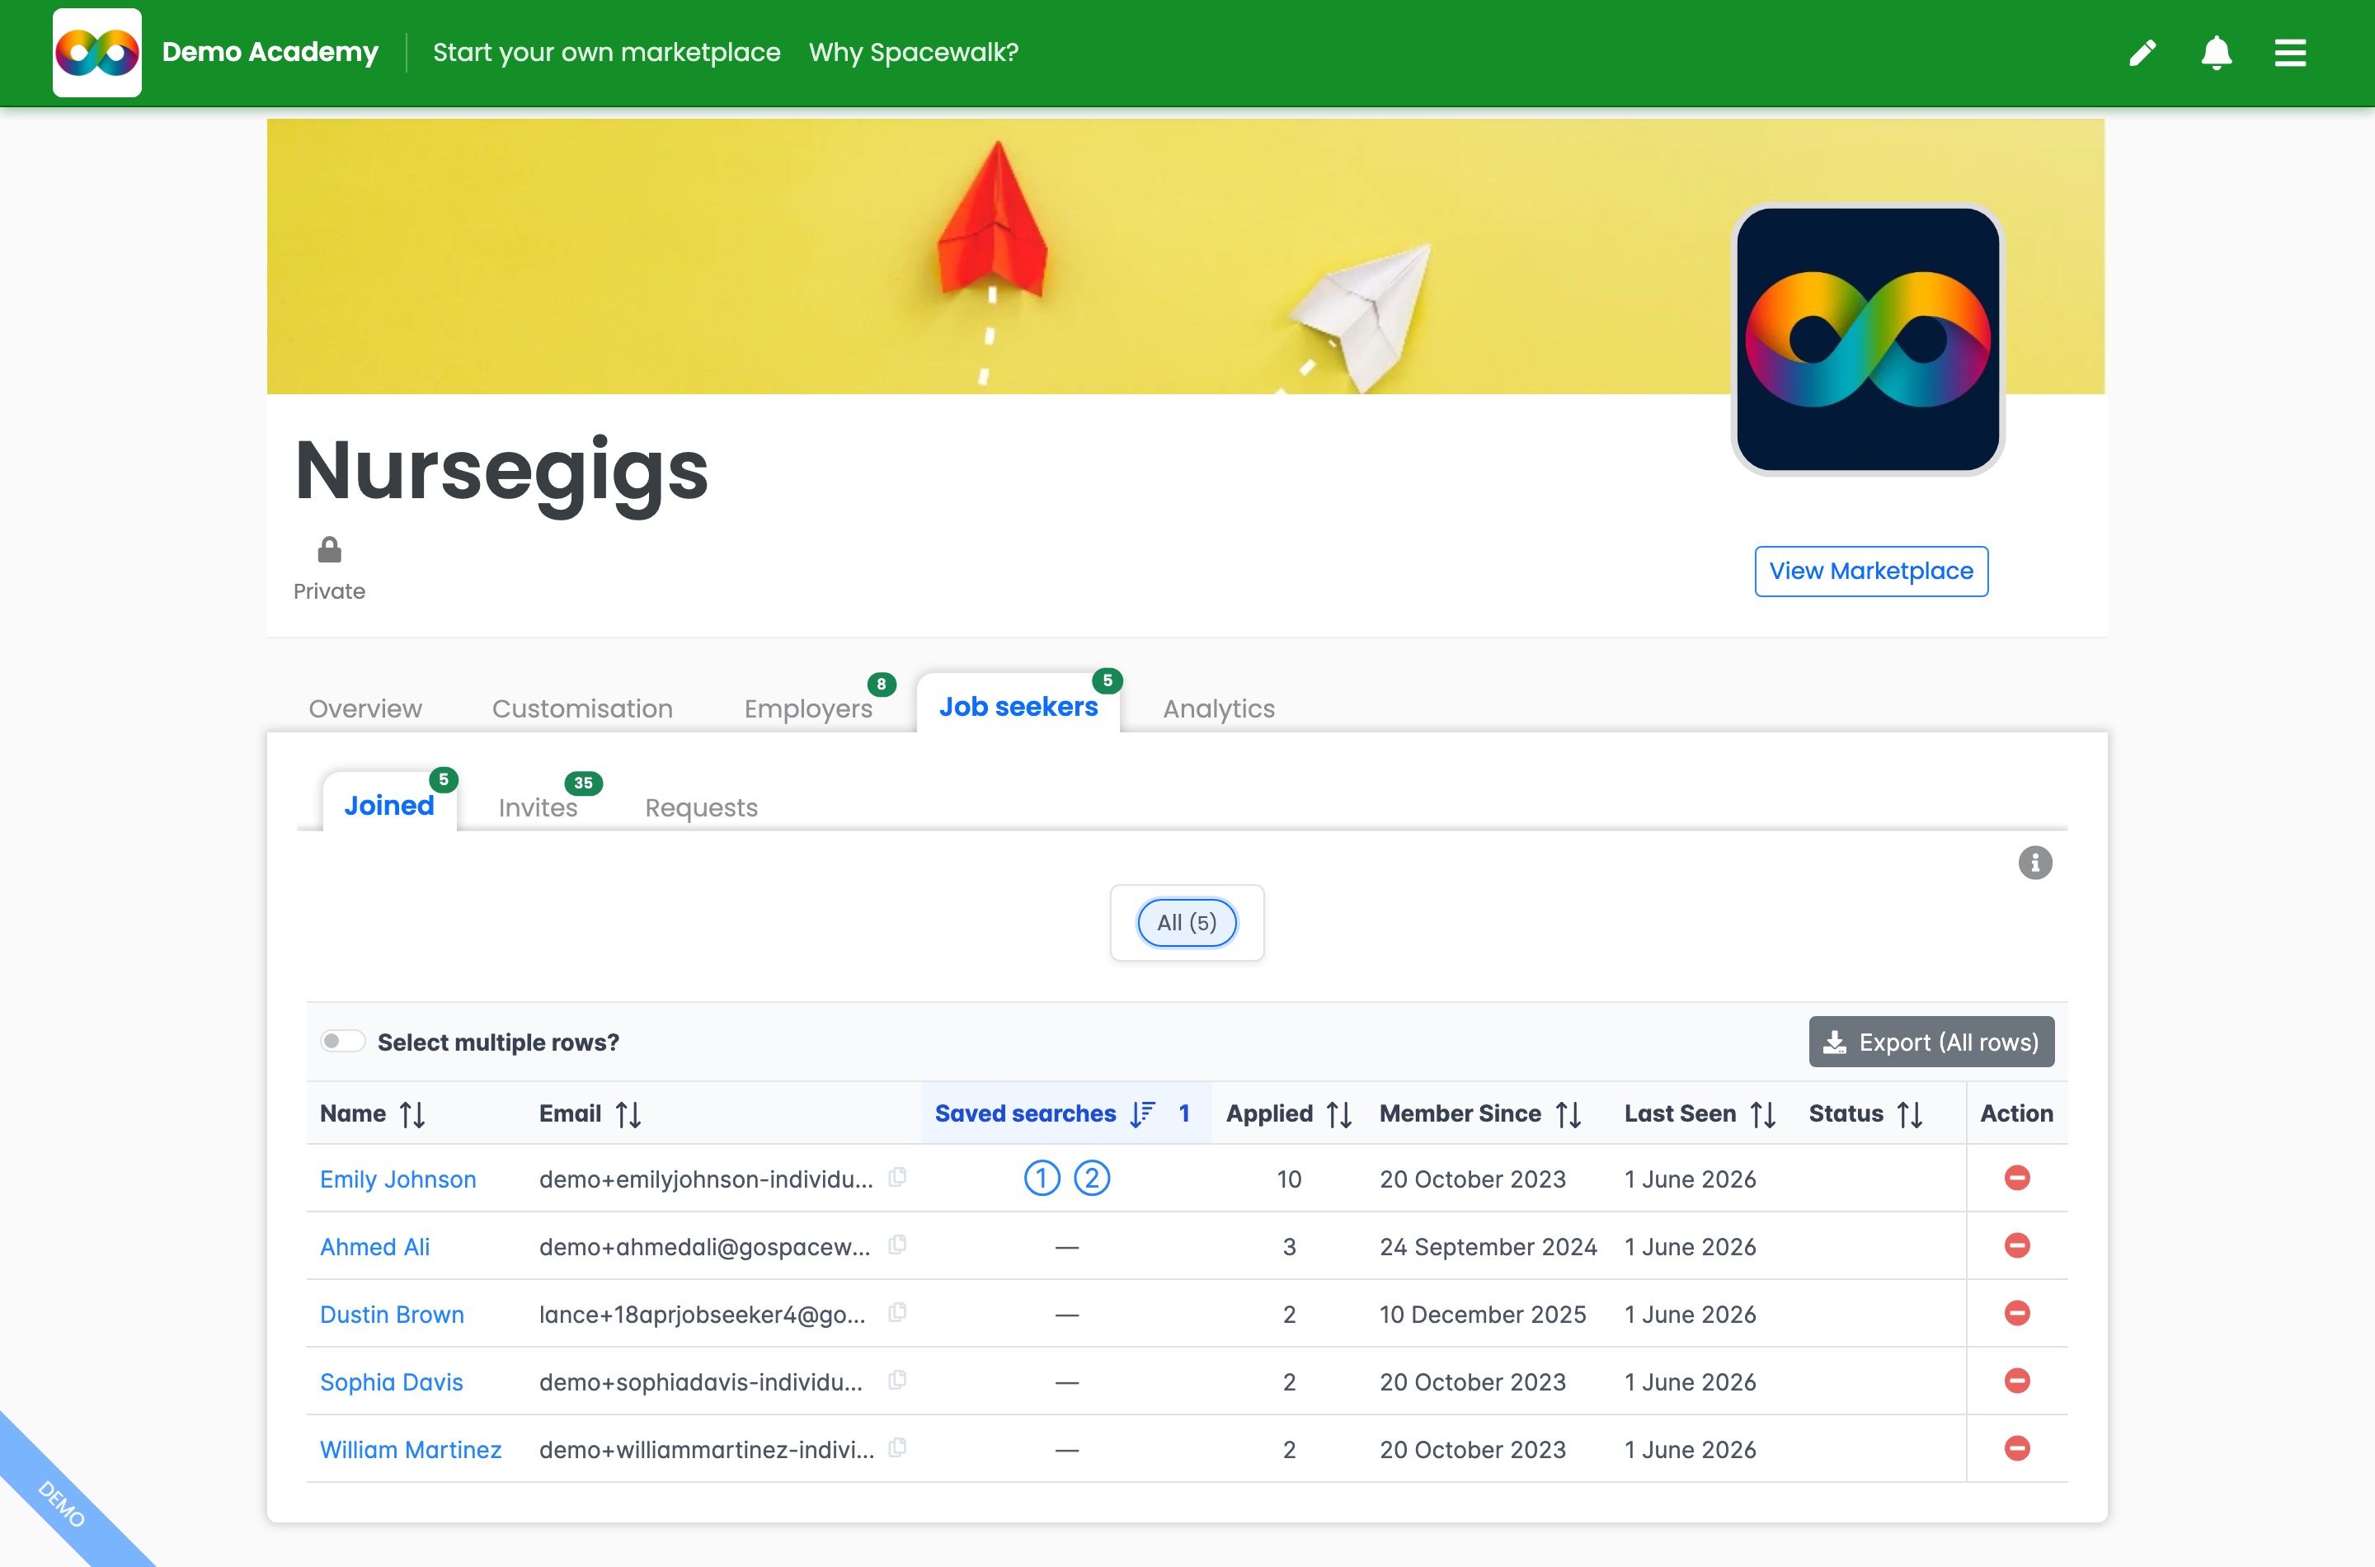Copy Dustin Brown's email address
Image resolution: width=2375 pixels, height=1567 pixels.
click(x=897, y=1312)
